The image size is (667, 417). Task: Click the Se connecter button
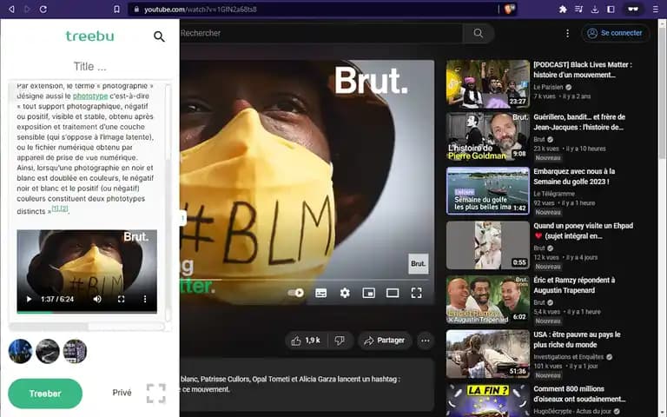tap(615, 33)
